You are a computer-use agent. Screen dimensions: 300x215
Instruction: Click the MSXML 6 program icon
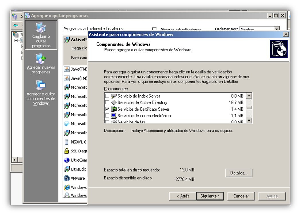coord(66,142)
